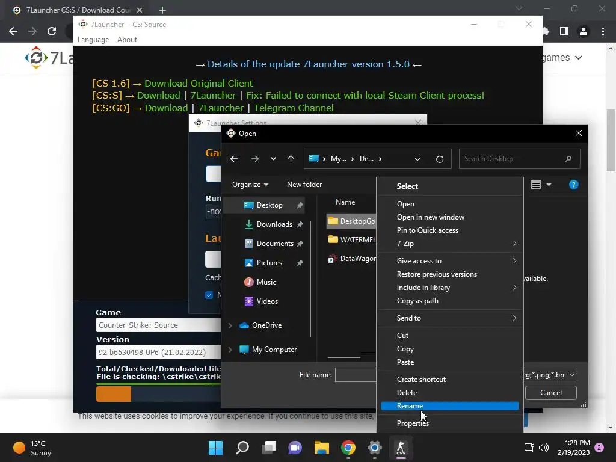Screen dimensions: 616x462
Task: Open the 7Launcher version 1.5.0 update details link
Action: 309,64
